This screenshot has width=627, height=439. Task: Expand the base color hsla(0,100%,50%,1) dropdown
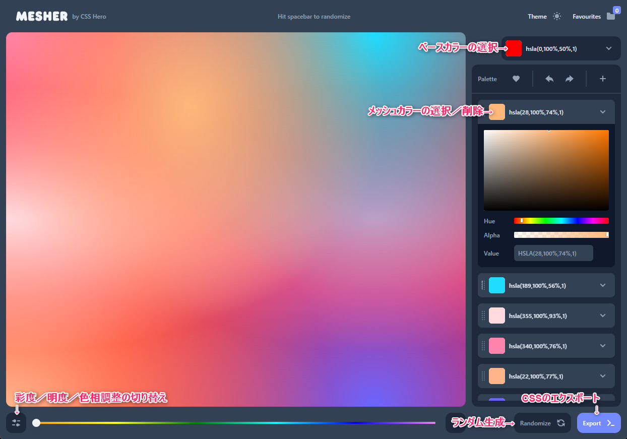click(x=608, y=48)
